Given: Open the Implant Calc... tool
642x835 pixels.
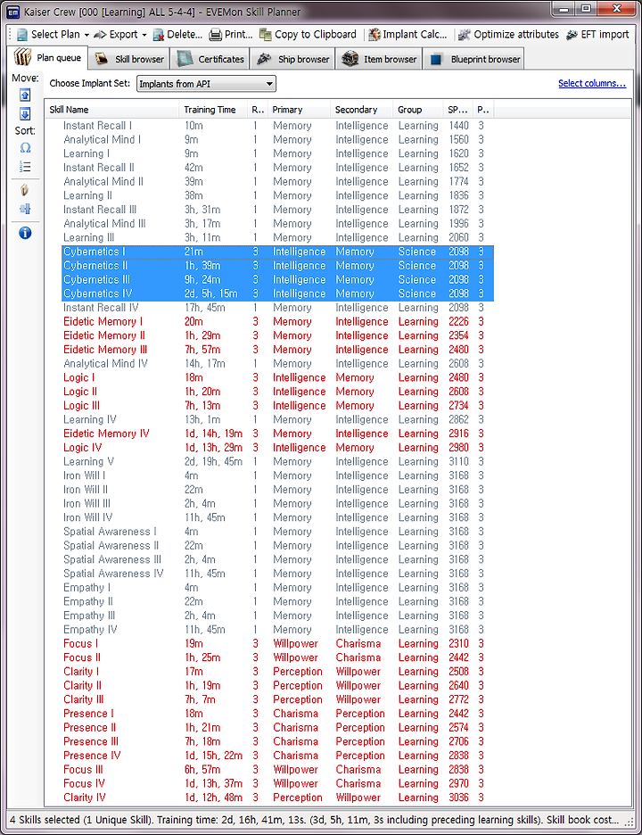Looking at the screenshot, I should click(407, 35).
